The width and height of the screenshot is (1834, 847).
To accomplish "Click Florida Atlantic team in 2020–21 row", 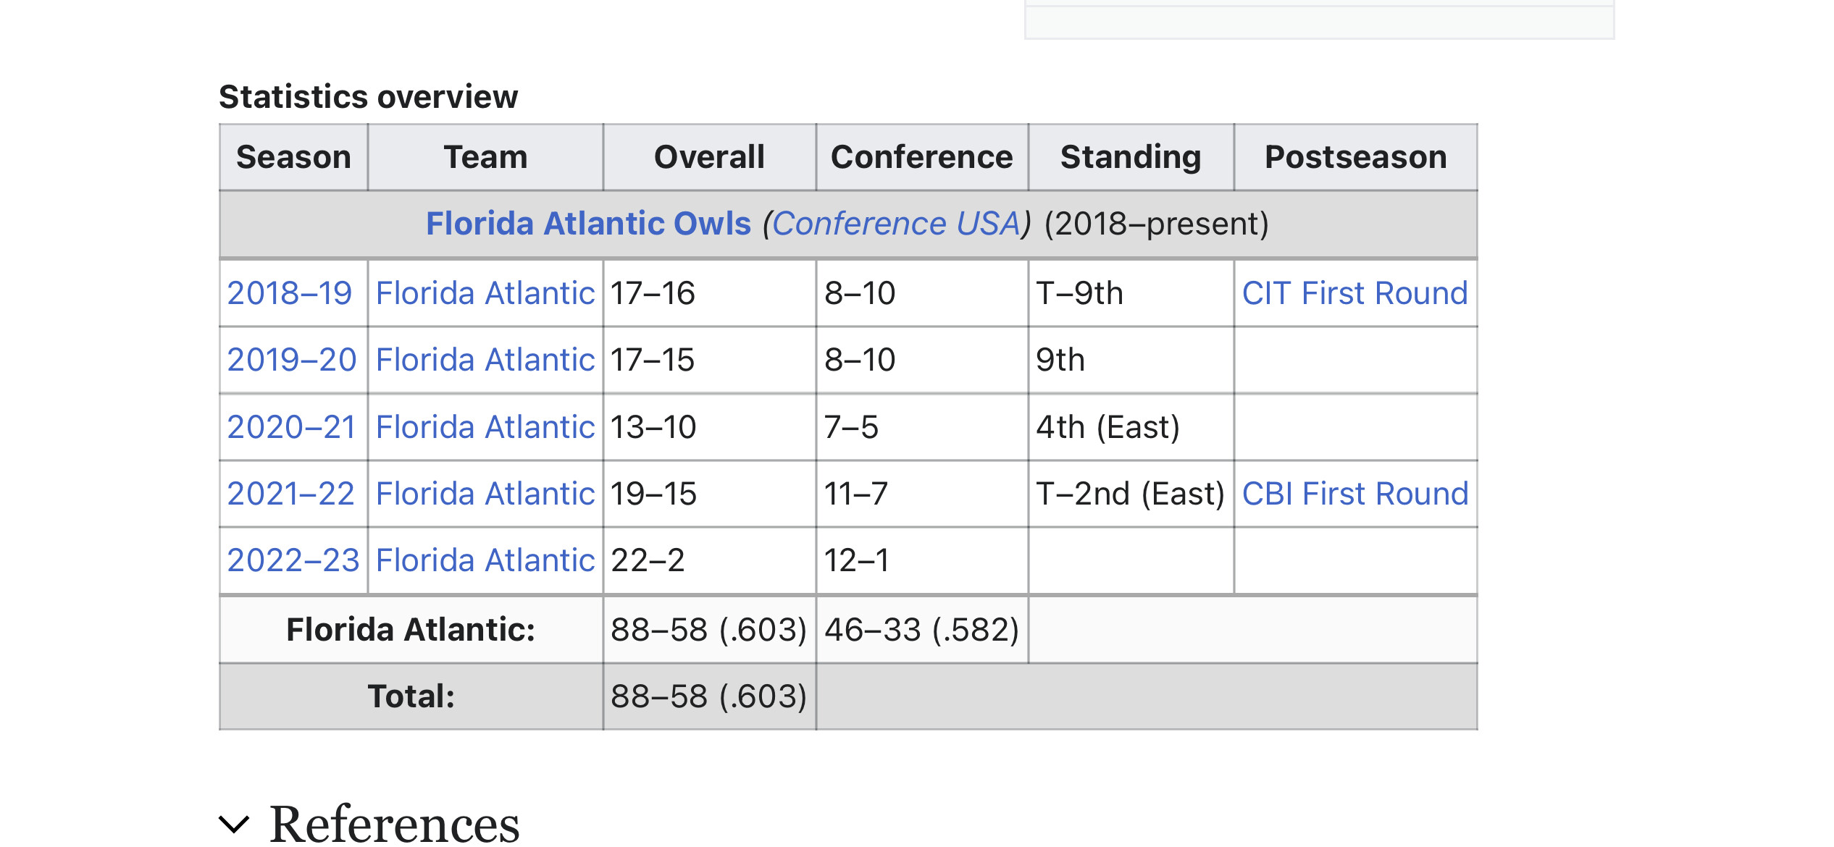I will [x=485, y=427].
